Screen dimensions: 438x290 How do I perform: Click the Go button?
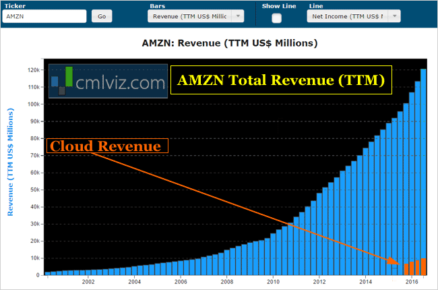(102, 16)
